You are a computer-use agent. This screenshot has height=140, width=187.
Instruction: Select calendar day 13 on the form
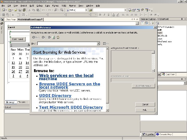(x=20, y=63)
